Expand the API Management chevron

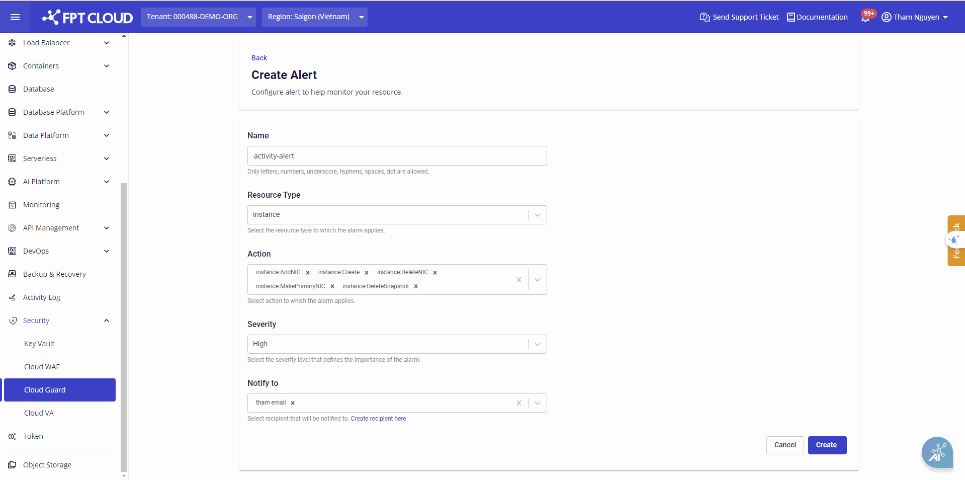pyautogui.click(x=107, y=228)
